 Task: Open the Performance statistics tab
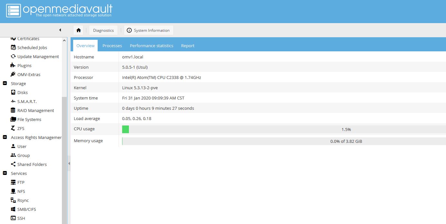pyautogui.click(x=151, y=46)
